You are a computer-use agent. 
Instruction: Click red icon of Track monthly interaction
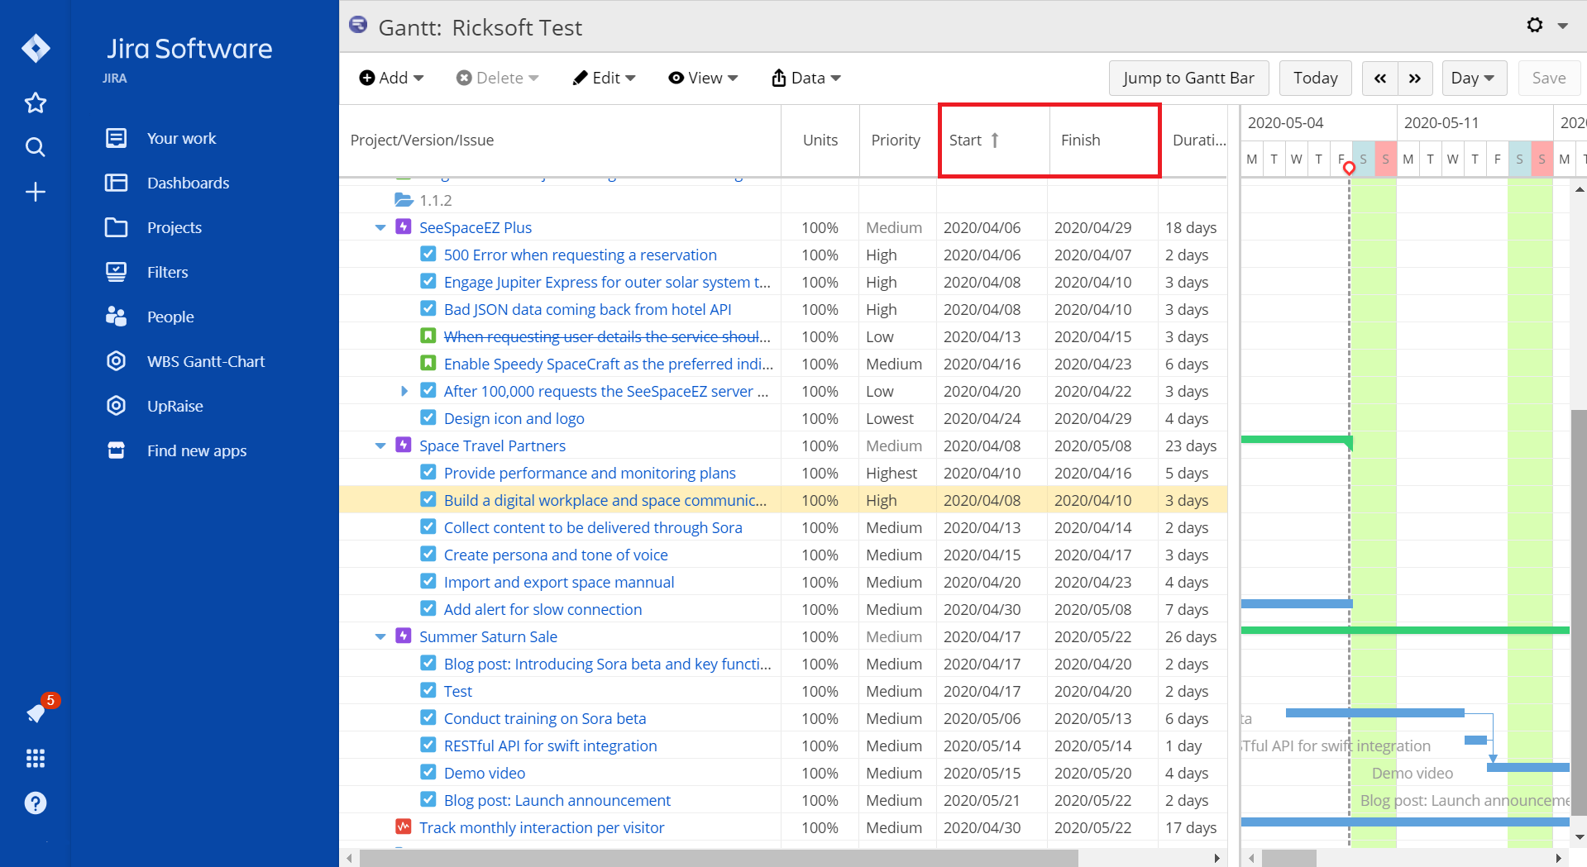tap(404, 827)
